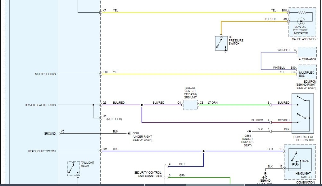Select the (BELOW CENTER OF DASH) SRS UNIT text
This screenshot has width=322, height=186.
click(x=190, y=93)
